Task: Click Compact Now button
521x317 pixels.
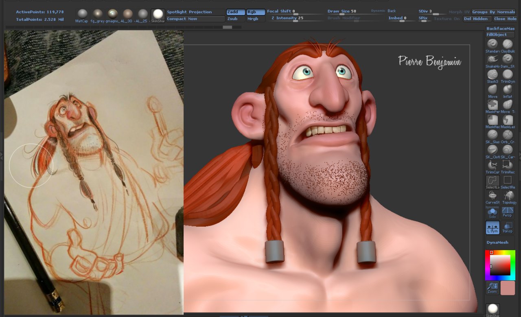Action: tap(195, 19)
